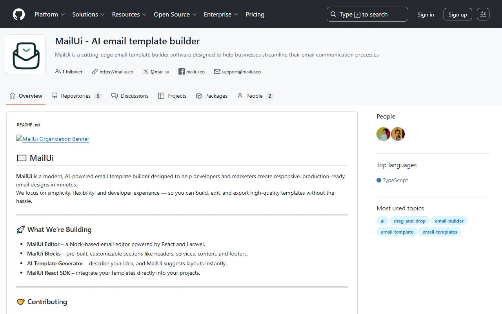Click the Sign up button

pyautogui.click(x=458, y=15)
